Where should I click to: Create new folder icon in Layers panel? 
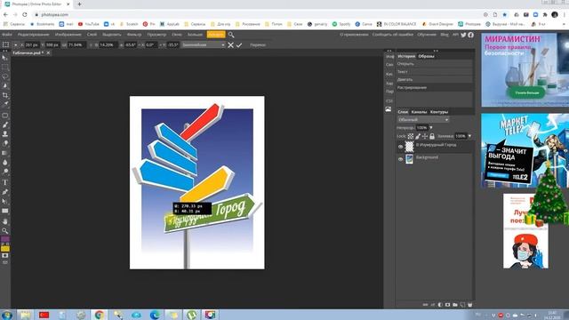click(455, 305)
